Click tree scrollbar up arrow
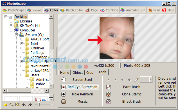Viewport: 178px width, 110px height. coord(51,17)
